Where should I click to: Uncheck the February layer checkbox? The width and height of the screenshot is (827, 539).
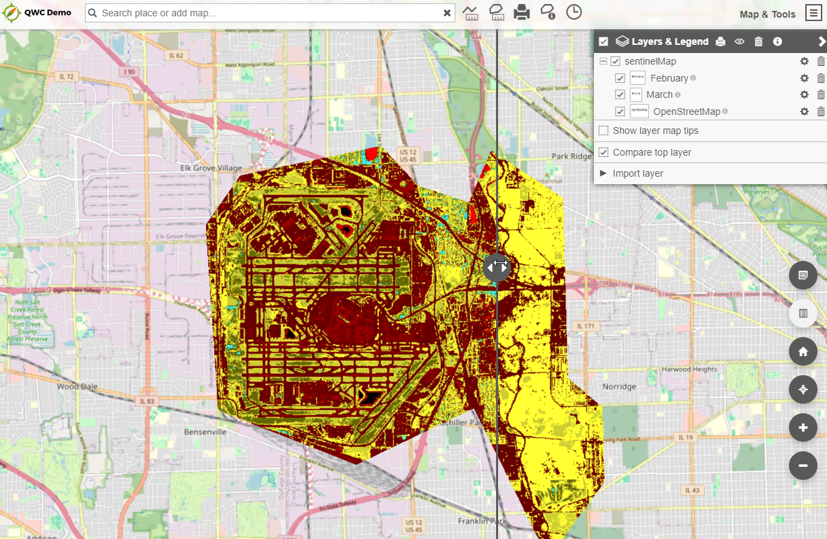point(620,78)
